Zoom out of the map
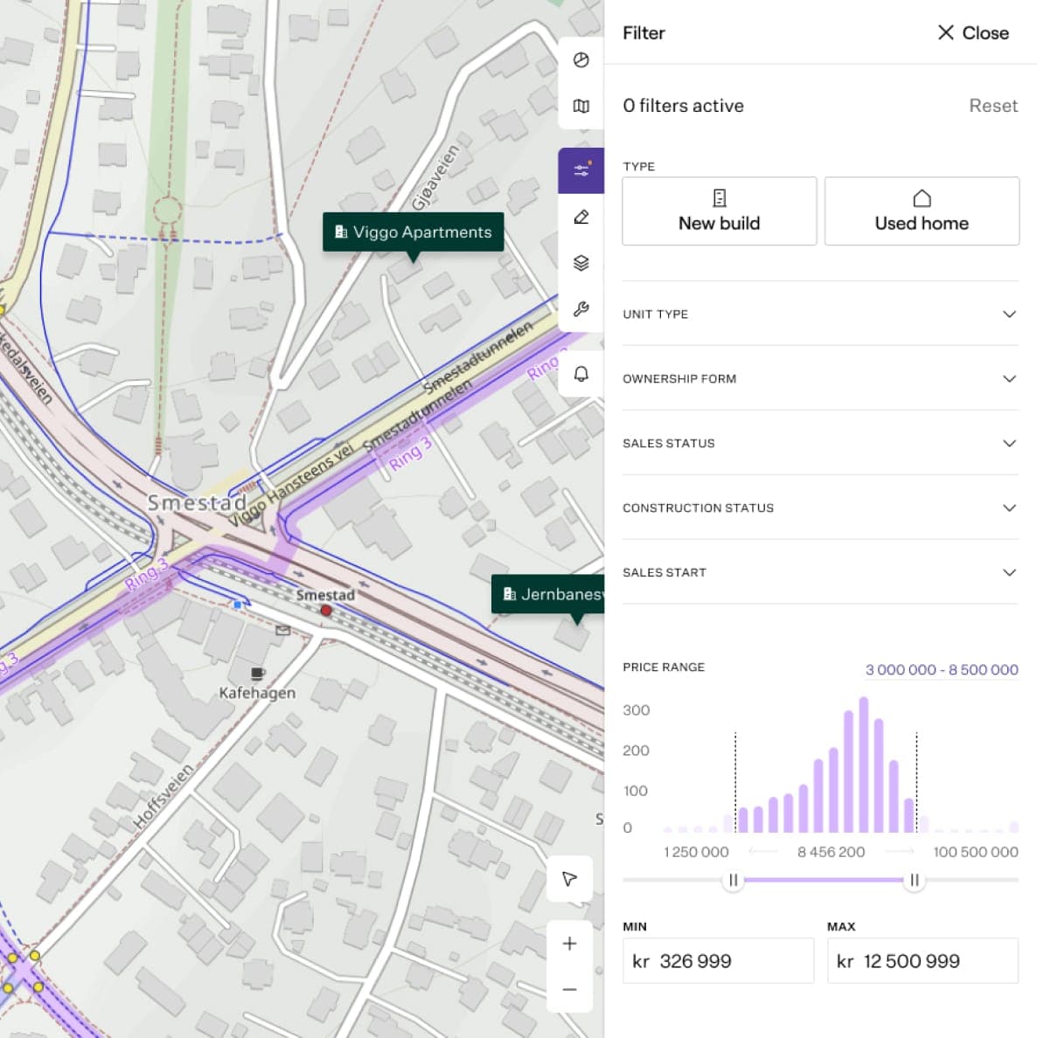The height and width of the screenshot is (1038, 1037). (569, 989)
